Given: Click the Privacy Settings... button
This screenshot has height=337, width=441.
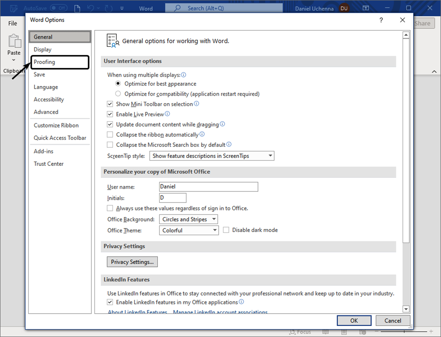Looking at the screenshot, I should [132, 262].
